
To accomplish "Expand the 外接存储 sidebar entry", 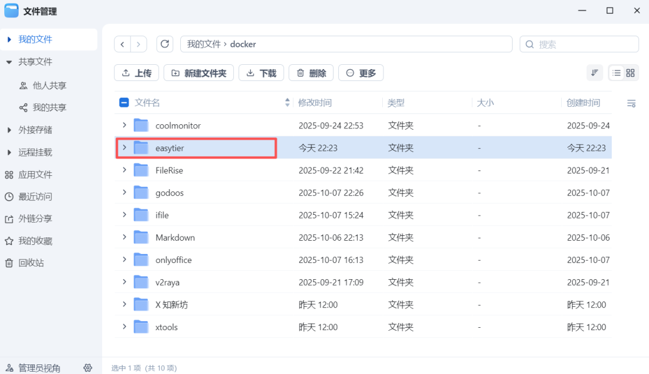I will pos(10,130).
